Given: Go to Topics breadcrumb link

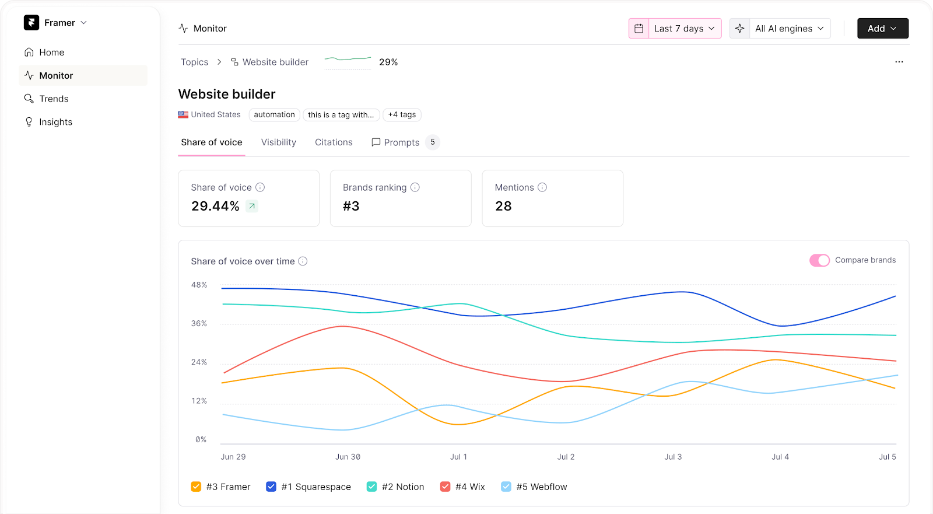Looking at the screenshot, I should click(x=194, y=62).
